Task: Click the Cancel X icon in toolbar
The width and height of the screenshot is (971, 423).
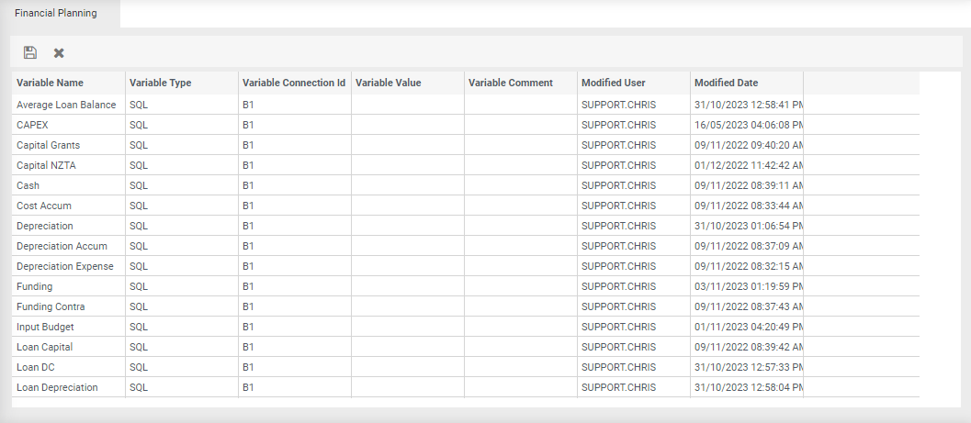Action: pyautogui.click(x=59, y=53)
